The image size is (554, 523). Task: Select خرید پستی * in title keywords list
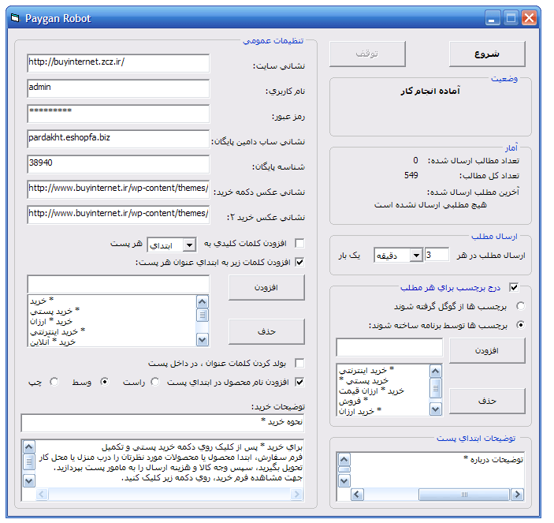click(54, 311)
